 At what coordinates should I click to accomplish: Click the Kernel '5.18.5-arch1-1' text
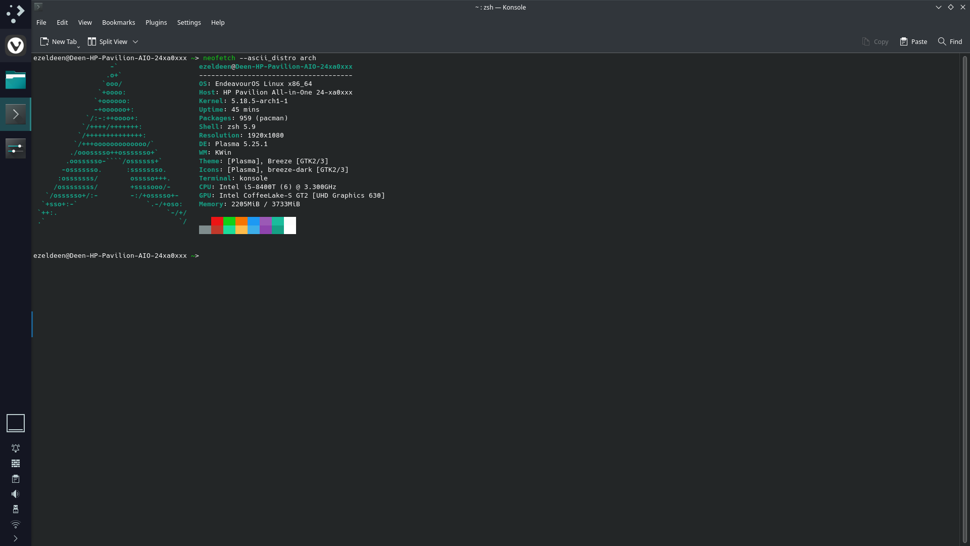click(260, 101)
